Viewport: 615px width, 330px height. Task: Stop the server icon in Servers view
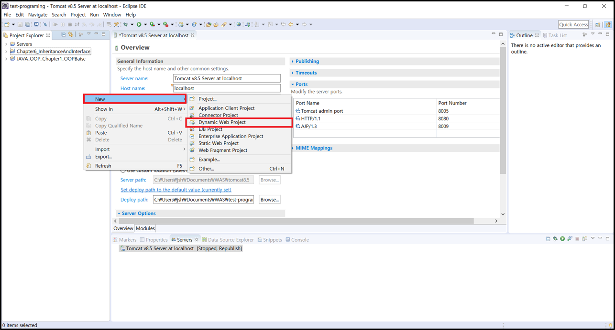point(577,239)
